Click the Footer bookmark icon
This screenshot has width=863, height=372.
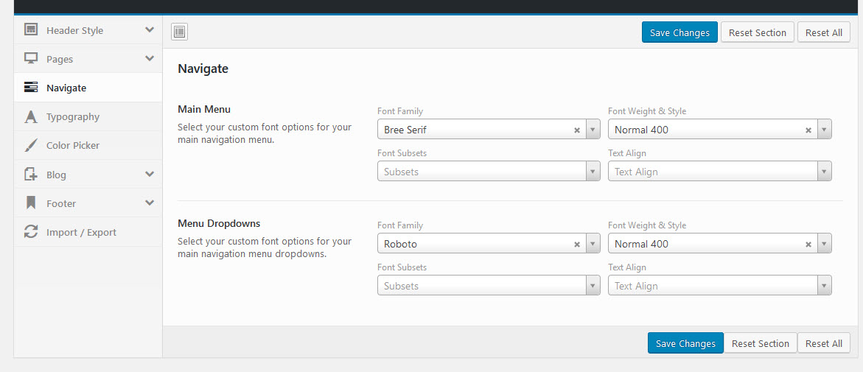click(x=31, y=203)
